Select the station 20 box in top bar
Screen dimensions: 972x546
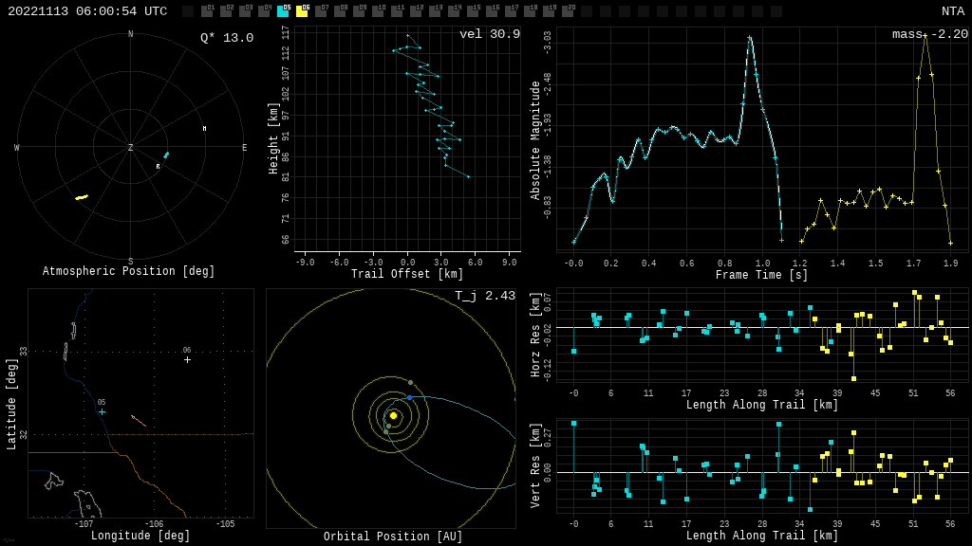pyautogui.click(x=568, y=11)
